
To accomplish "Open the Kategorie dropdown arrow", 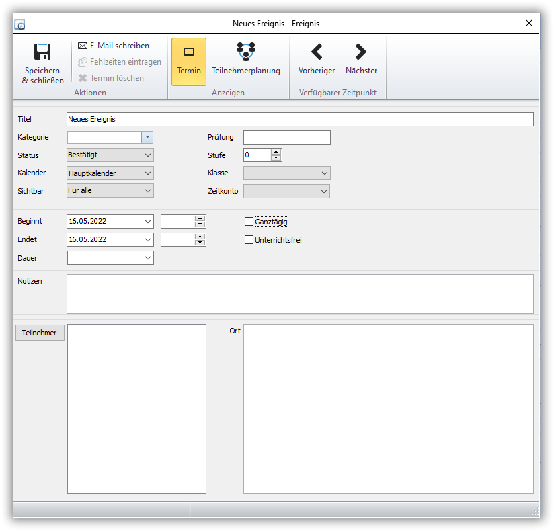I will click(148, 137).
